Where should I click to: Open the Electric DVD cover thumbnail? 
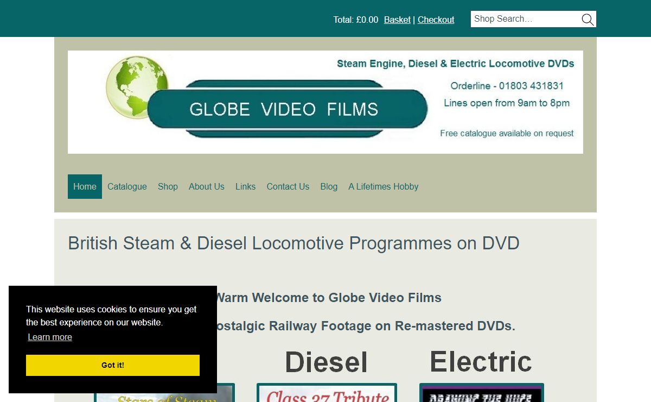click(482, 393)
